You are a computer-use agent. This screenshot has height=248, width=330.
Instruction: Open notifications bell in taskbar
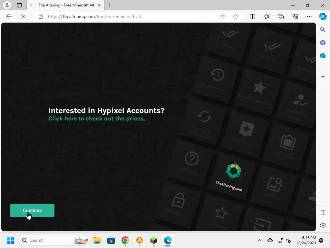[x=321, y=240]
